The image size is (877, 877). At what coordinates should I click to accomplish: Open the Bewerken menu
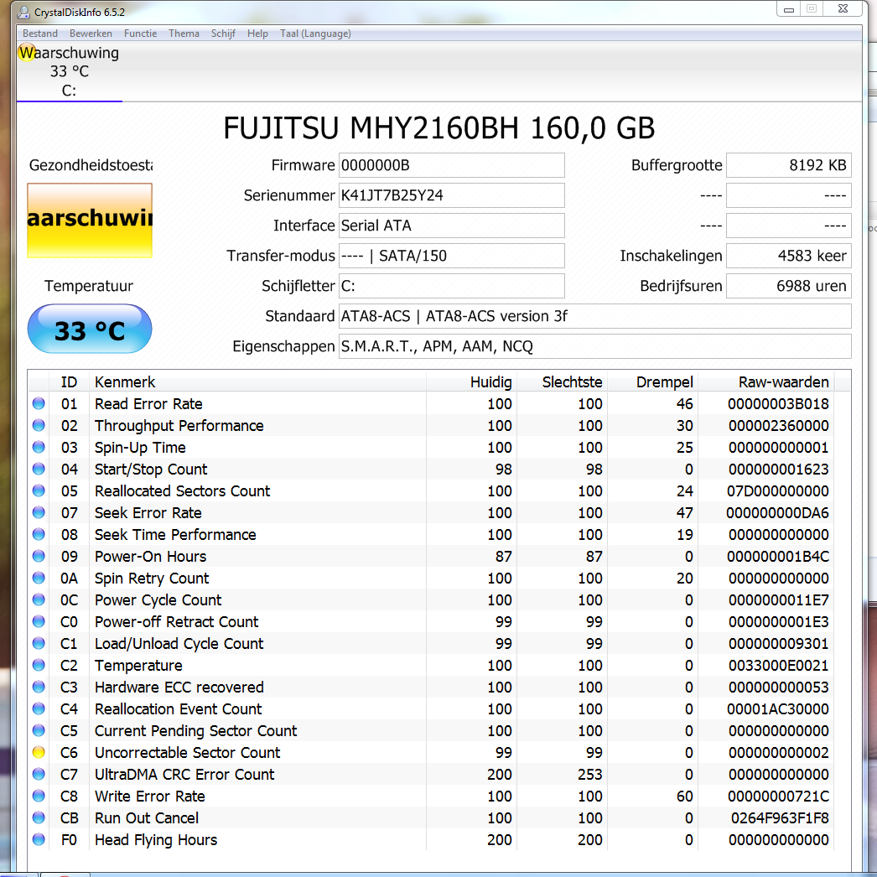pyautogui.click(x=91, y=34)
